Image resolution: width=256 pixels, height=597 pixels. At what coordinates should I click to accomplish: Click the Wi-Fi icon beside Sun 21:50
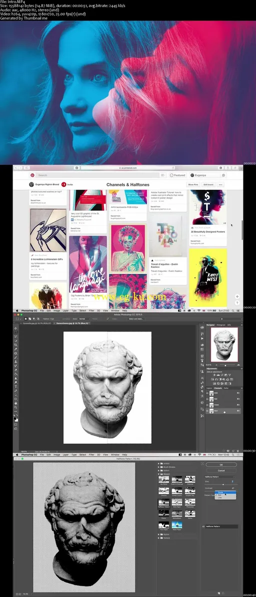tap(198, 311)
